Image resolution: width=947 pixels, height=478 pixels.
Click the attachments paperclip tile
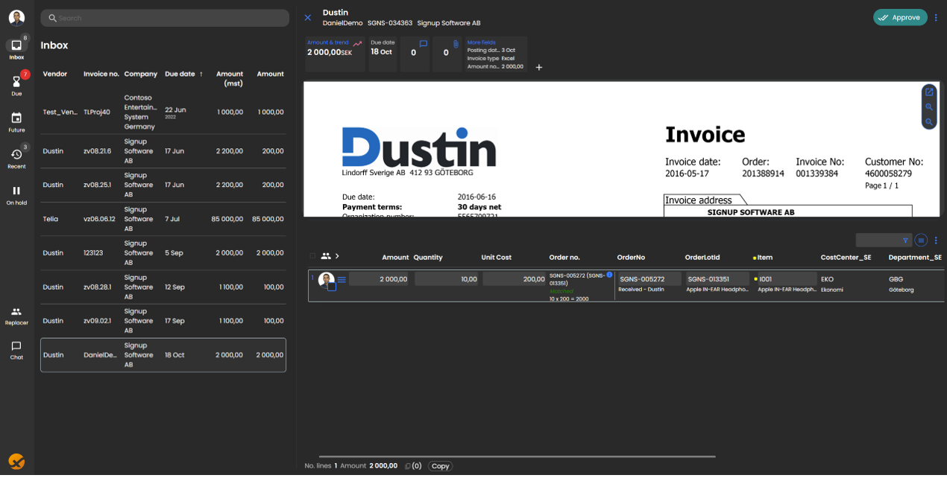[447, 54]
